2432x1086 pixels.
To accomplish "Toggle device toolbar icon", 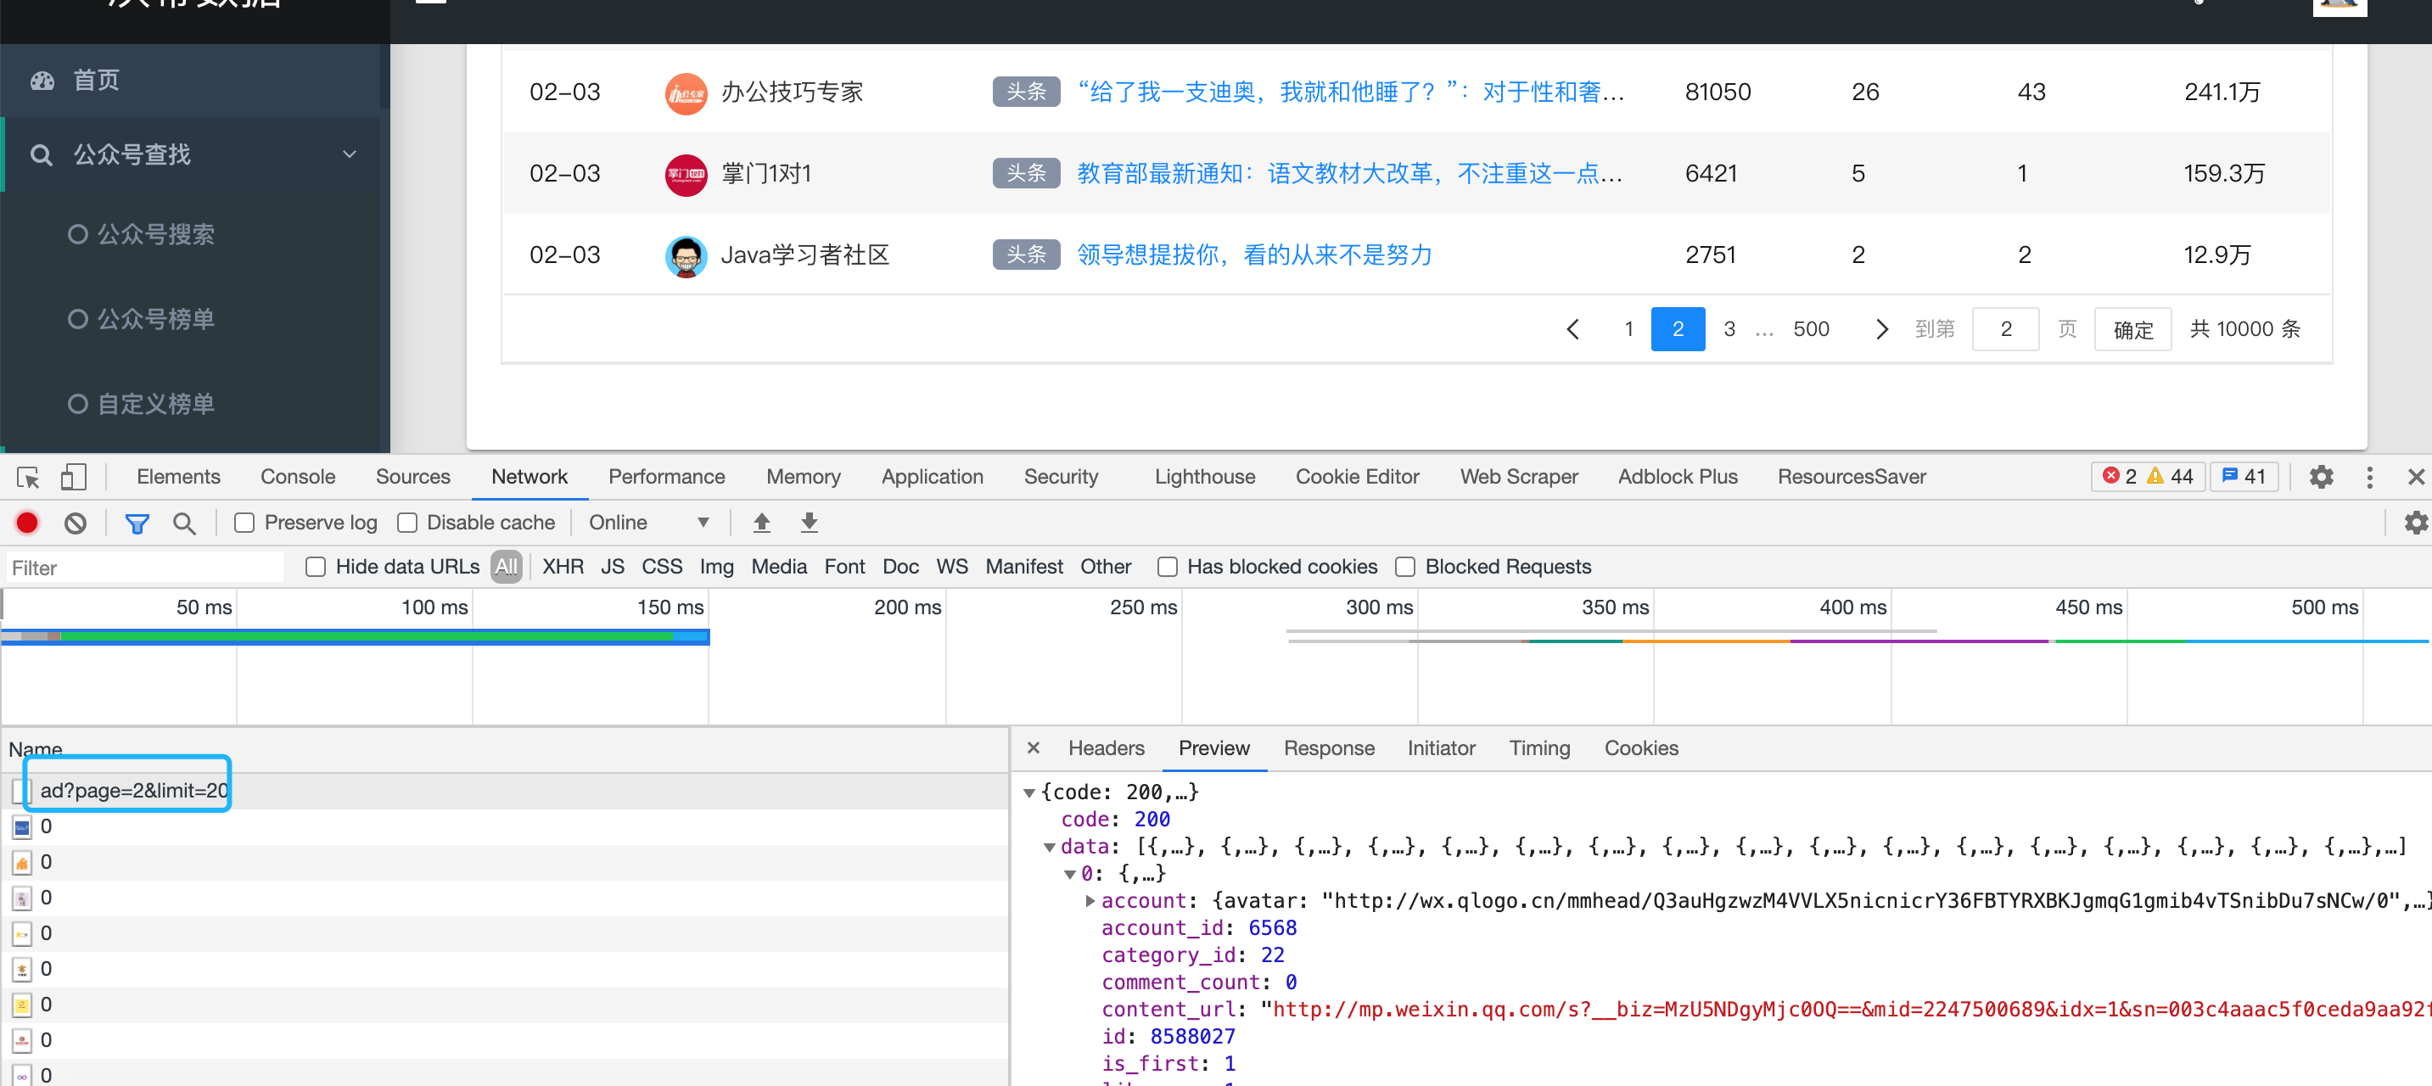I will tap(73, 477).
